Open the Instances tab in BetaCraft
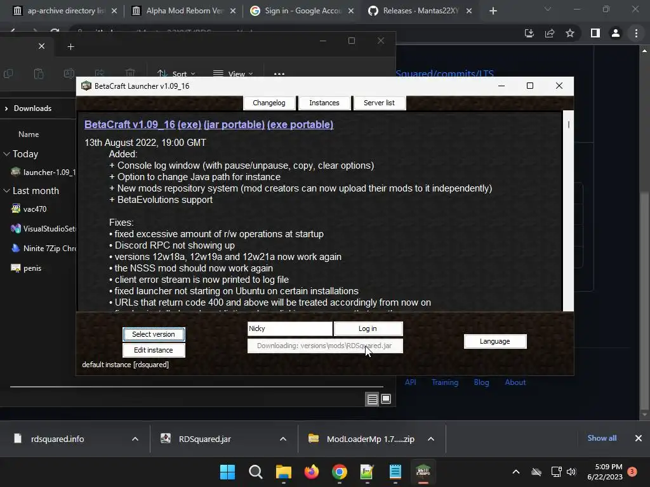This screenshot has width=650, height=487. pos(324,103)
